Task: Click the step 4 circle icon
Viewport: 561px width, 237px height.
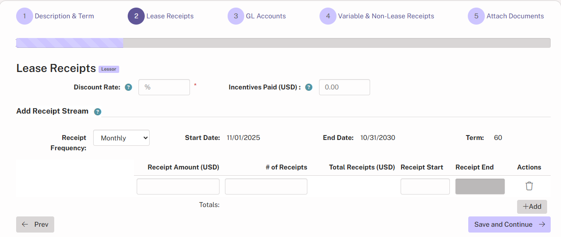Action: 328,16
